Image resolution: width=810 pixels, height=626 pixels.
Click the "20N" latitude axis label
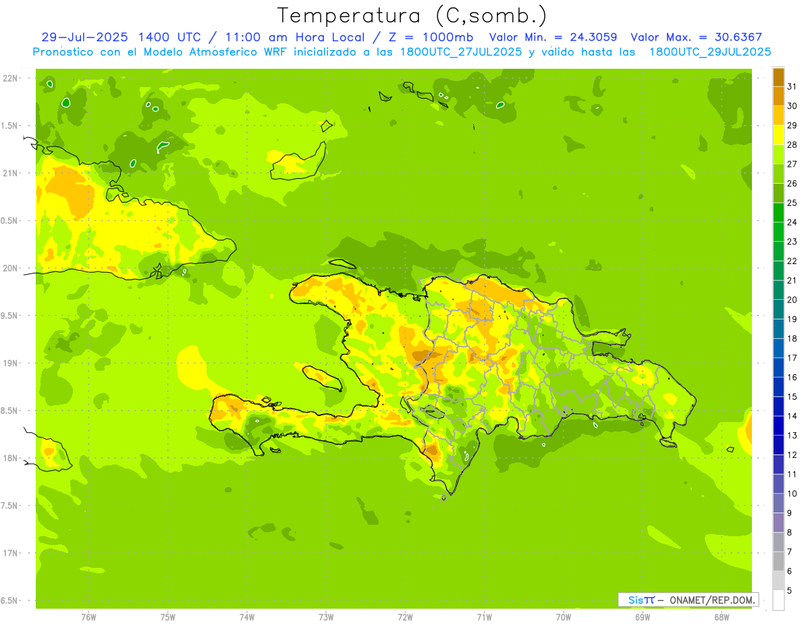[x=11, y=268]
